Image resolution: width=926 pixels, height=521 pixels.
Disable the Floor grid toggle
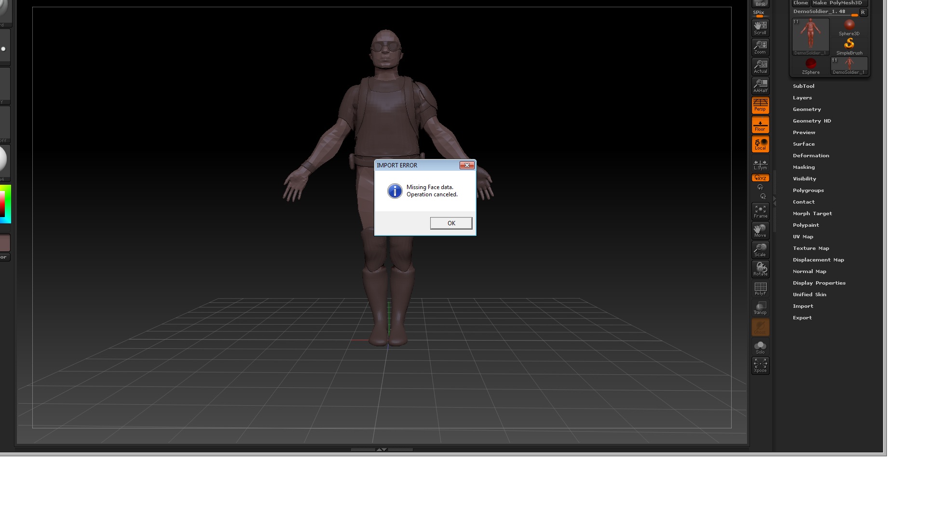pyautogui.click(x=760, y=125)
